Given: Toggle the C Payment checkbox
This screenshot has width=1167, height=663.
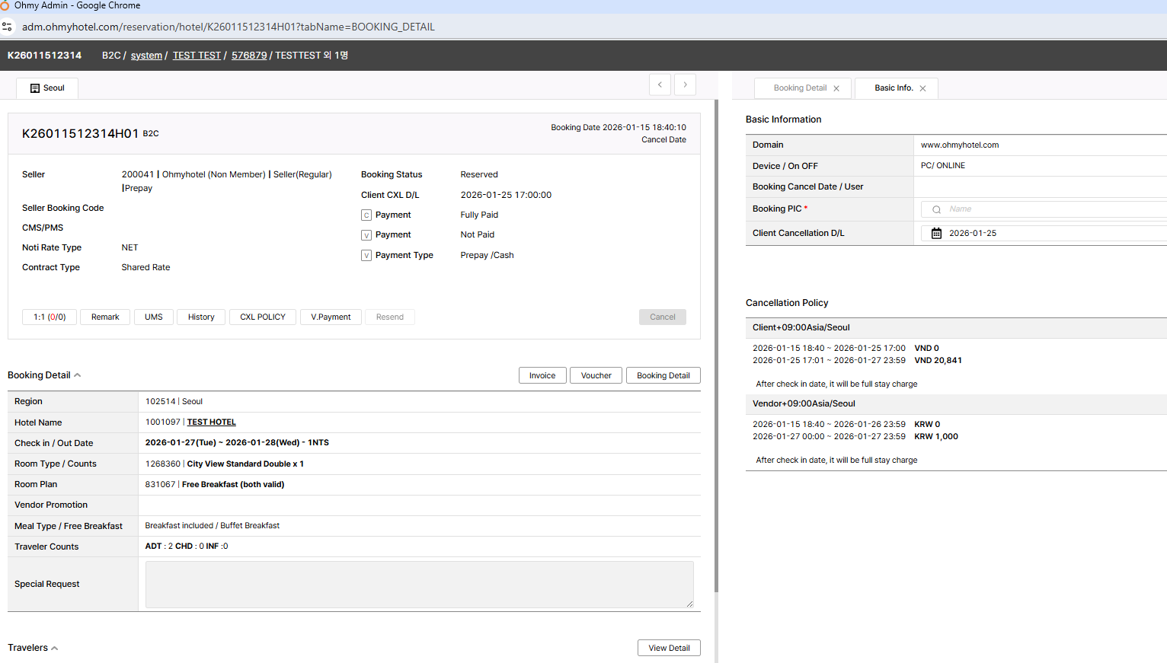Looking at the screenshot, I should point(366,215).
